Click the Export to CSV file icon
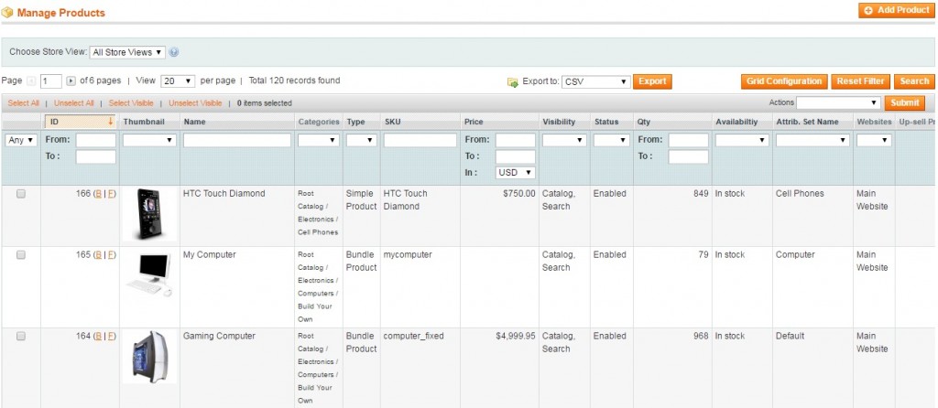 [513, 82]
